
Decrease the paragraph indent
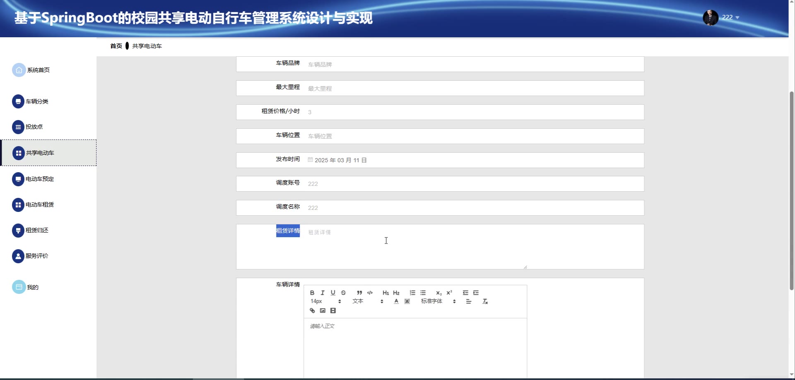click(x=465, y=293)
